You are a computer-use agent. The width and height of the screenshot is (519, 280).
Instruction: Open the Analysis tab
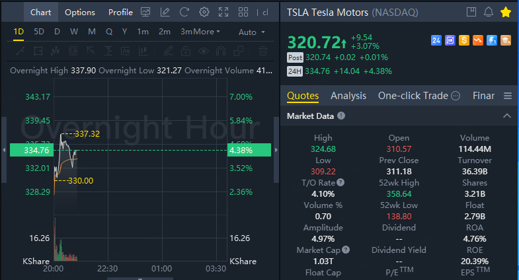click(x=348, y=96)
